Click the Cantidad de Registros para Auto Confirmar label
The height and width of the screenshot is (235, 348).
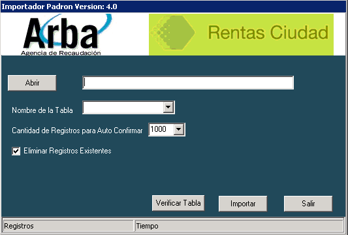pos(77,131)
